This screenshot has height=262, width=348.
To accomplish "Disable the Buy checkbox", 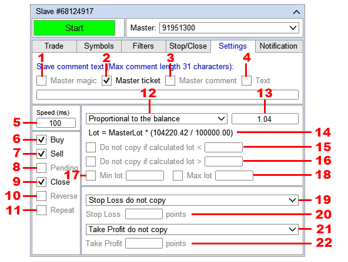I will click(42, 140).
